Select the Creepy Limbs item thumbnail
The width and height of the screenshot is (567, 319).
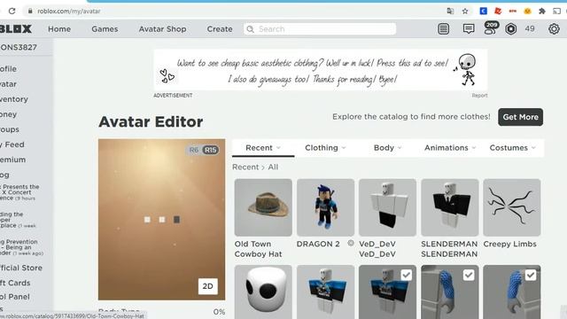[x=512, y=207]
